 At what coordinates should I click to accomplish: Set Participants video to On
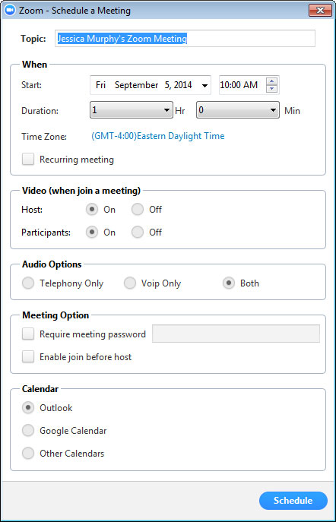pos(91,232)
